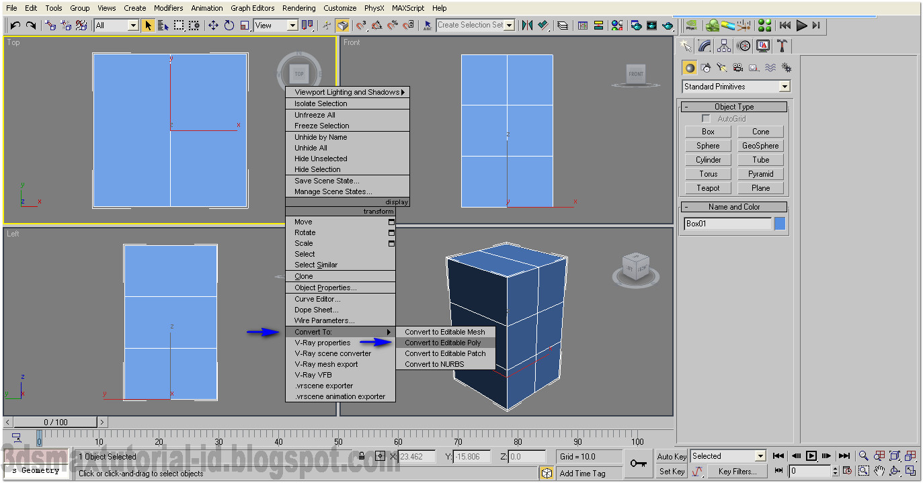Screen dimensions: 923x483
Task: Open the Standard Primitives dropdown
Action: click(736, 86)
